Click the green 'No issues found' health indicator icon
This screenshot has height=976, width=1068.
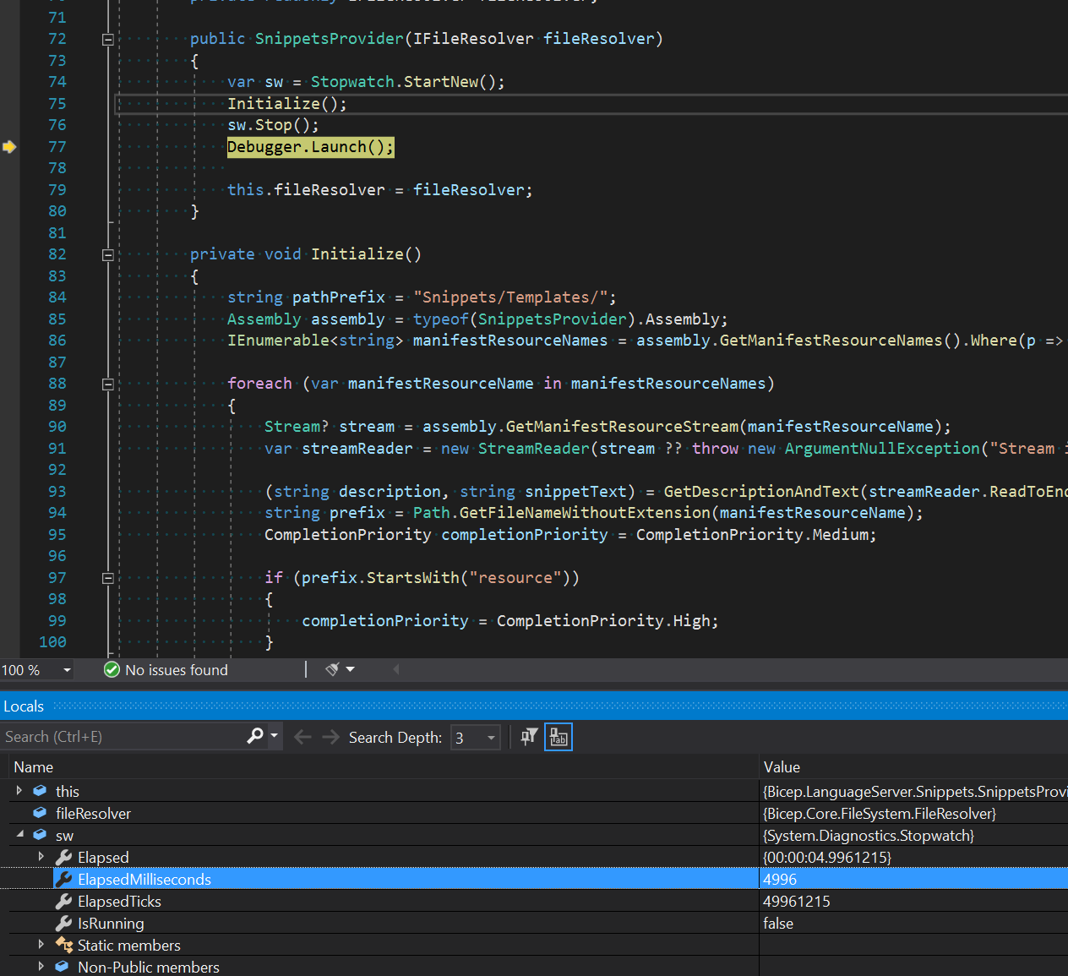point(112,669)
